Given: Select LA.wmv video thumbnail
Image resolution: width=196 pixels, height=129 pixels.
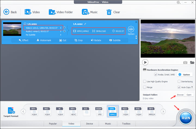Looking at the screenshot, I should 12,29.
